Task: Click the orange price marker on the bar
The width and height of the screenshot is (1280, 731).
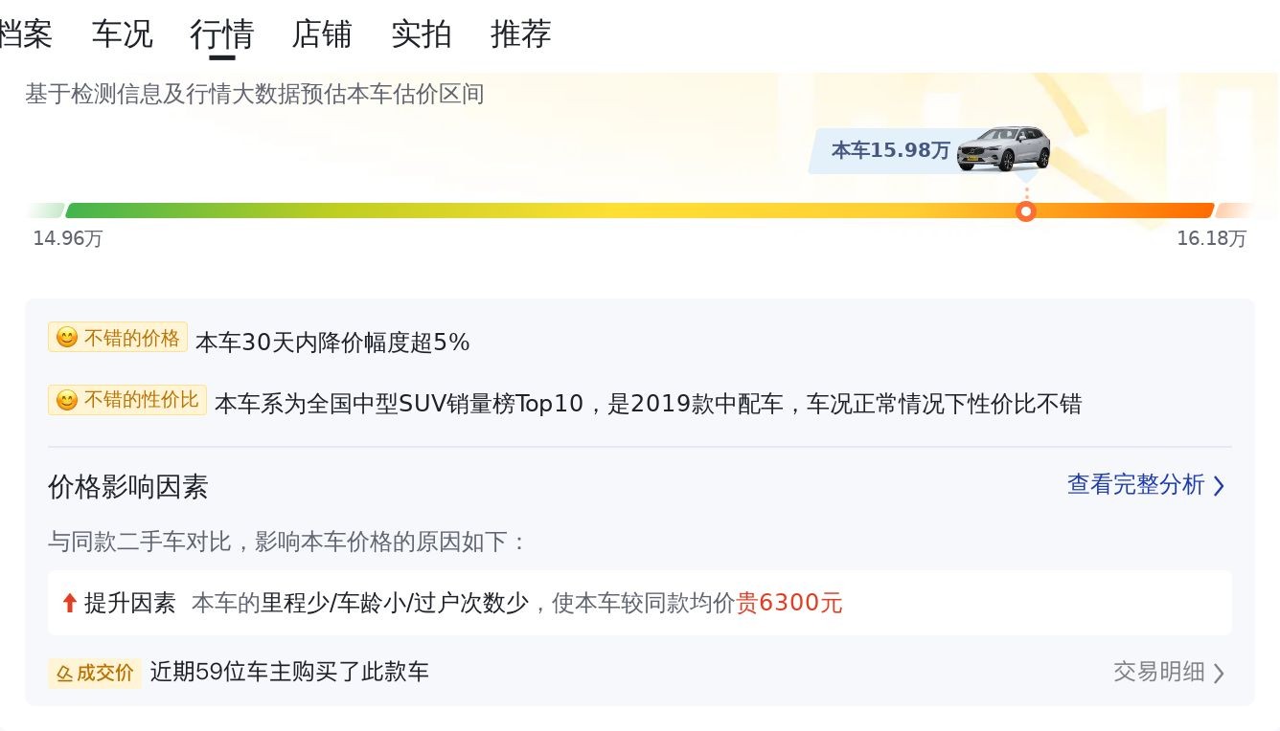Action: (x=1026, y=211)
